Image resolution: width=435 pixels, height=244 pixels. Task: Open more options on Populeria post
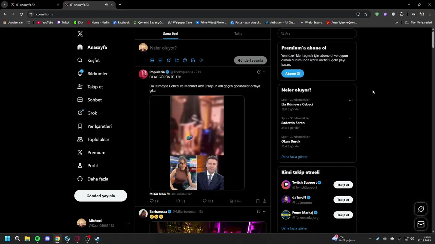click(265, 72)
